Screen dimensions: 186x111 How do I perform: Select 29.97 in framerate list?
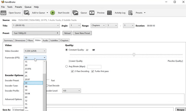(33, 79)
